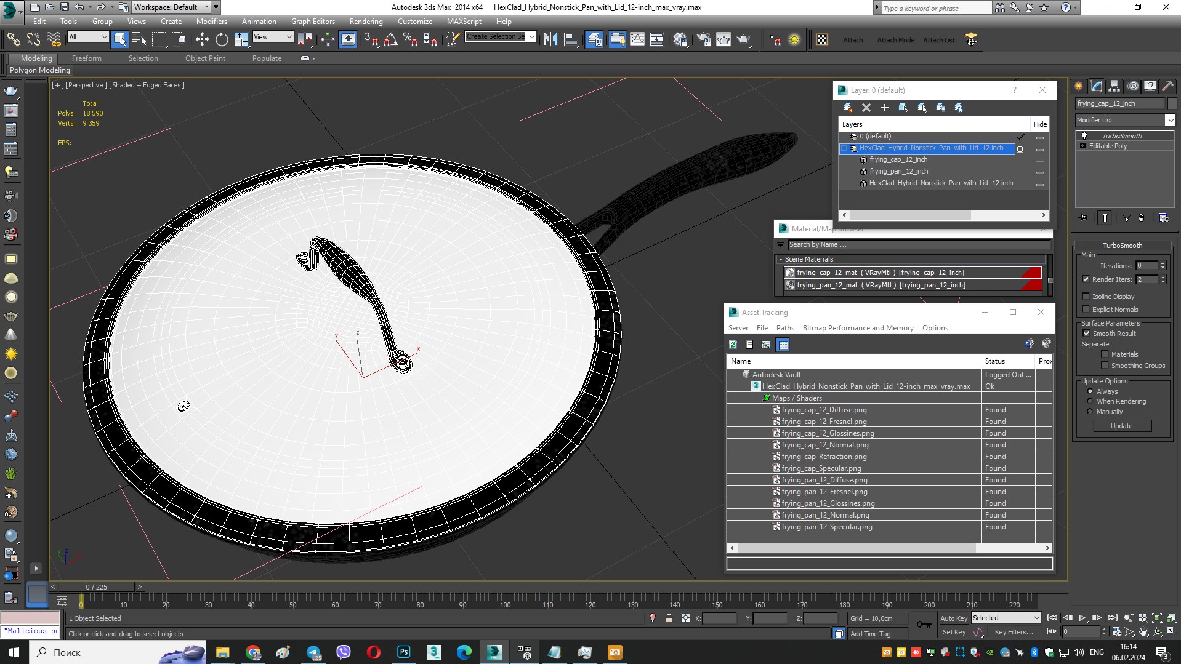Expand Editable Poly in modifier stack
Screen dimensions: 1181x664
point(1083,146)
